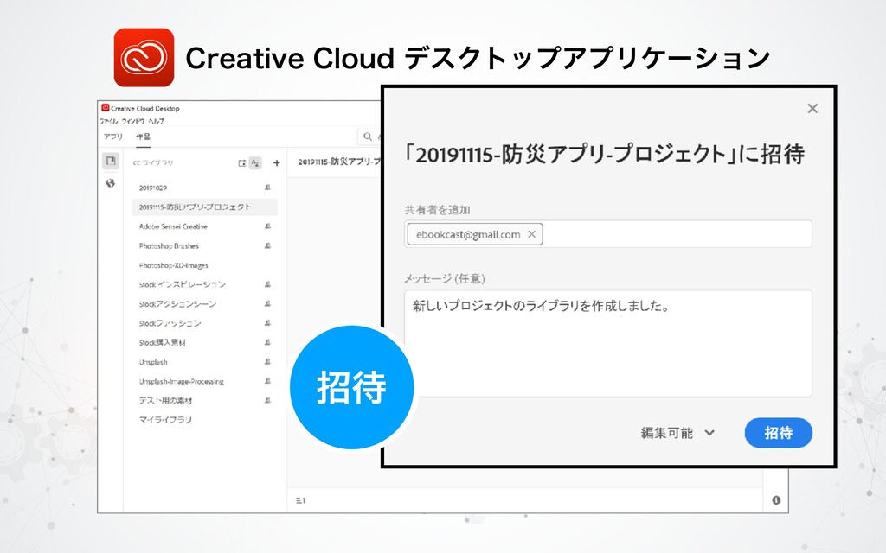Click the search magnifier icon
The height and width of the screenshot is (553, 886).
367,137
